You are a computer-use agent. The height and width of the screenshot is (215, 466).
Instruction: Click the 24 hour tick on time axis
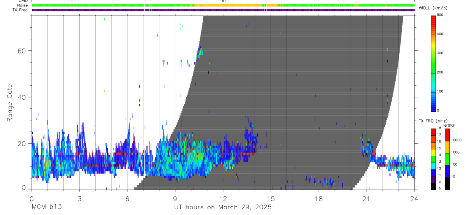414,198
